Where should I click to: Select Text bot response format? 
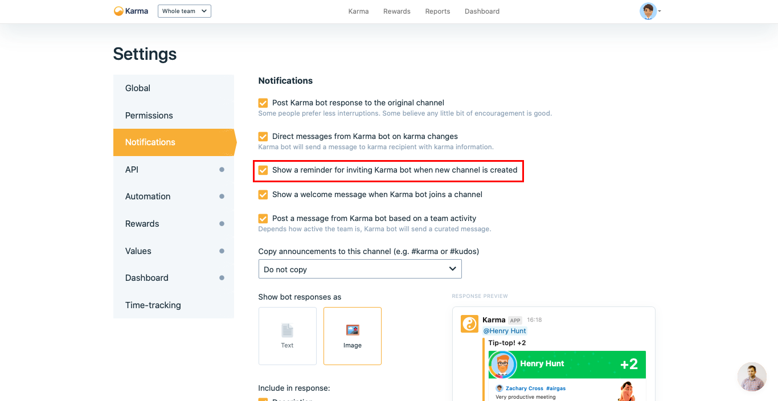click(x=288, y=336)
